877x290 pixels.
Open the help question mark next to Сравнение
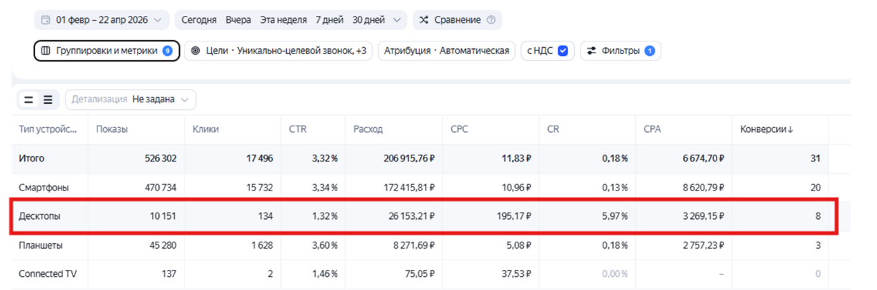491,20
